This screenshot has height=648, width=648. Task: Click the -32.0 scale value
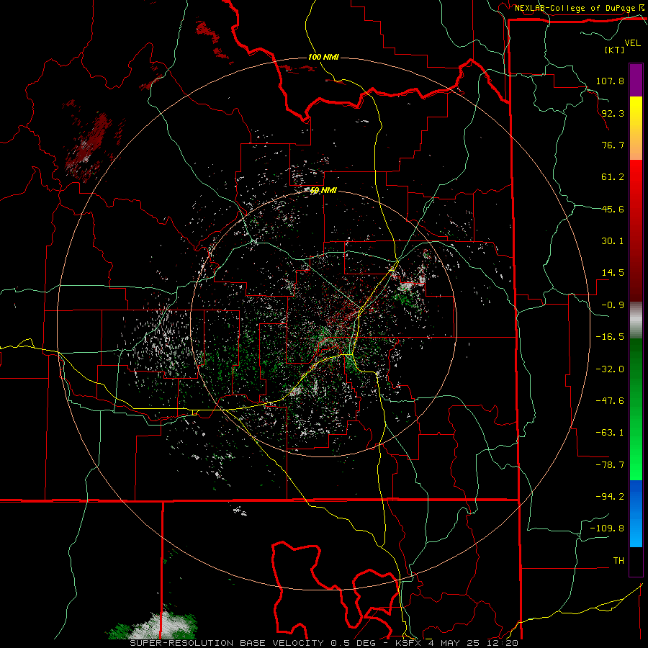coord(610,369)
